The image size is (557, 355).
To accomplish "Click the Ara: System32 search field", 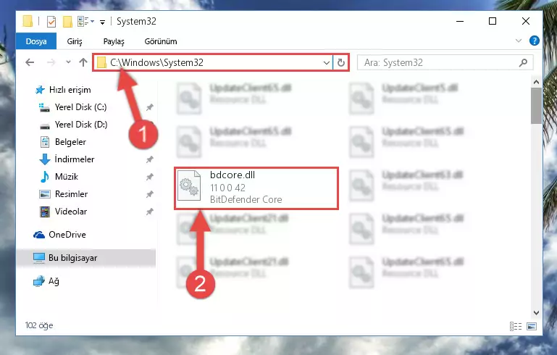I will (x=445, y=62).
